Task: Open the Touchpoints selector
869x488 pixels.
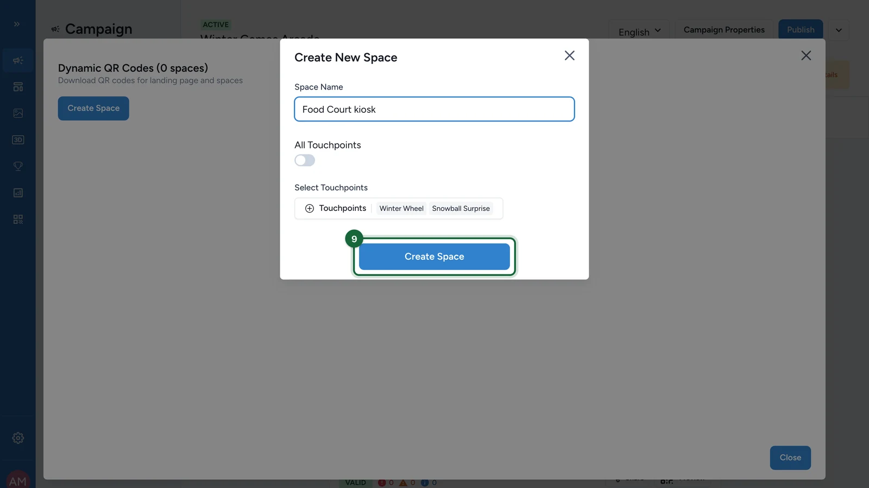Action: 399,209
